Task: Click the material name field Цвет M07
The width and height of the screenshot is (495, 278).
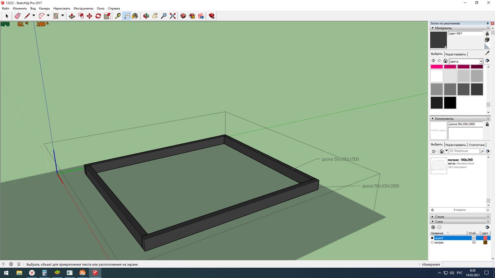Action: [465, 33]
